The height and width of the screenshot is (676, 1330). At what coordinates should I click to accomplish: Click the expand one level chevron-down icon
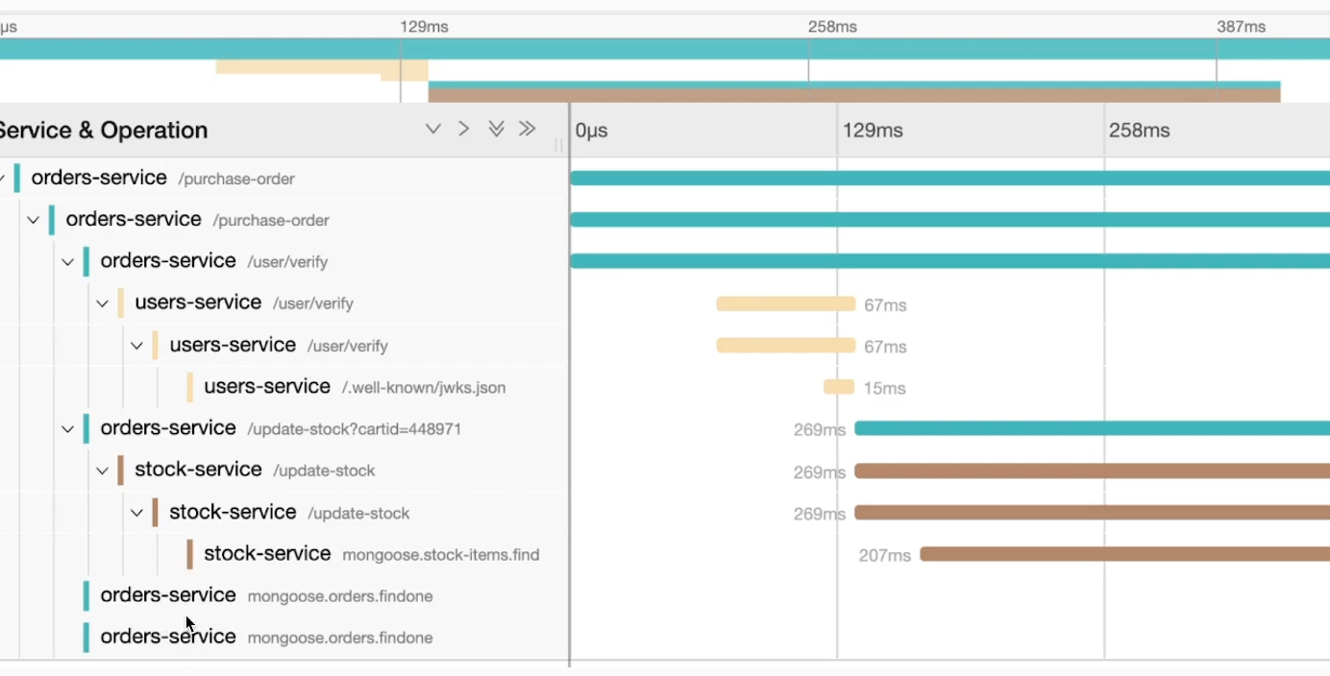(433, 129)
